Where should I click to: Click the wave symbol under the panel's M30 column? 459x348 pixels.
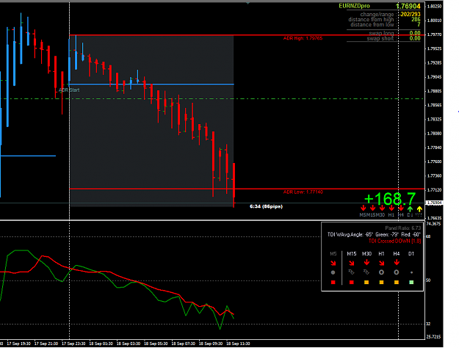366,272
